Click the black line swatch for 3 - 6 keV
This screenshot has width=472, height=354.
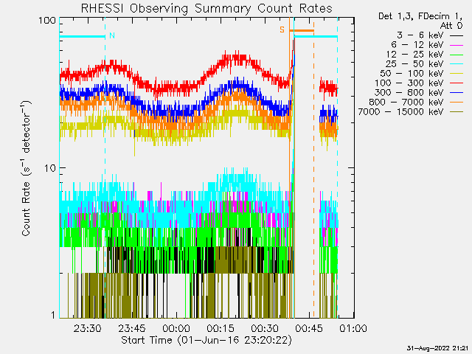[x=457, y=35]
